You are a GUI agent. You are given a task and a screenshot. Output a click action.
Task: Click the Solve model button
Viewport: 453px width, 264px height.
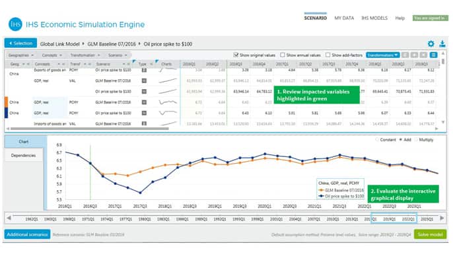tap(430, 234)
